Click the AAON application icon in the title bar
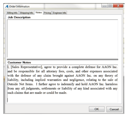 click(7, 6)
